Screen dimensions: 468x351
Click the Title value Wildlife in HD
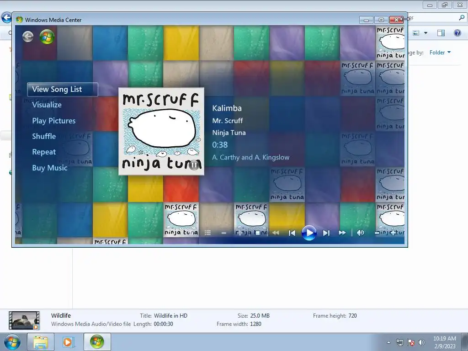(170, 315)
